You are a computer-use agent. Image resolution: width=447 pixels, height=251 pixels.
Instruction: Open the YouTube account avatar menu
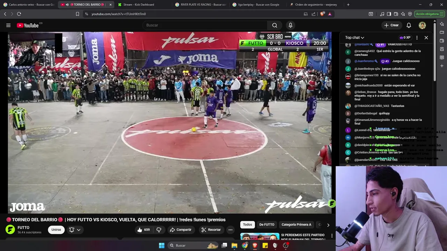tap(422, 25)
